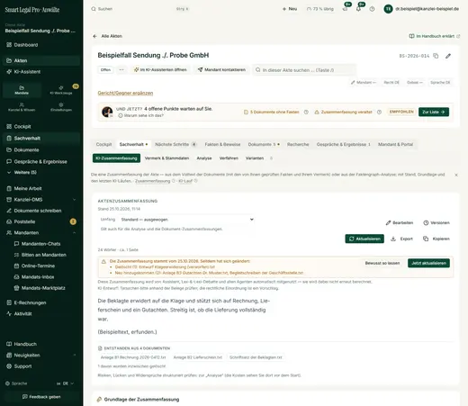Open the notifications bell icon
This screenshot has width=468, height=406.
pos(358,9)
